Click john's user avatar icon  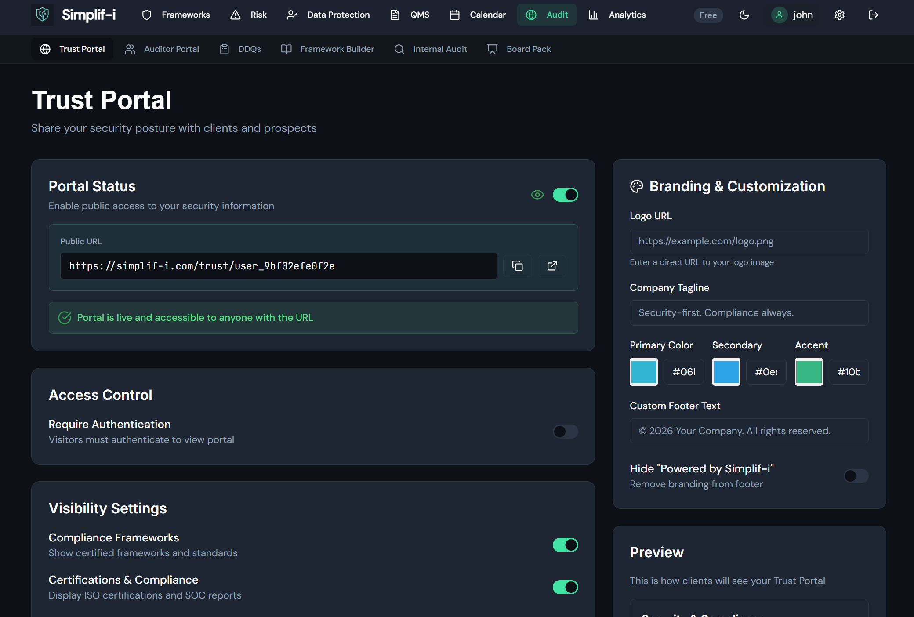click(779, 15)
